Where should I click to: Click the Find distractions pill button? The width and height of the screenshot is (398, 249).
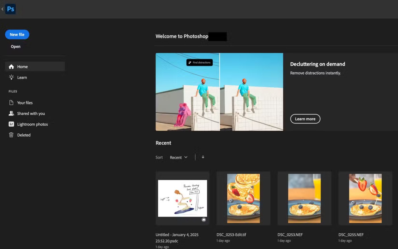(200, 62)
